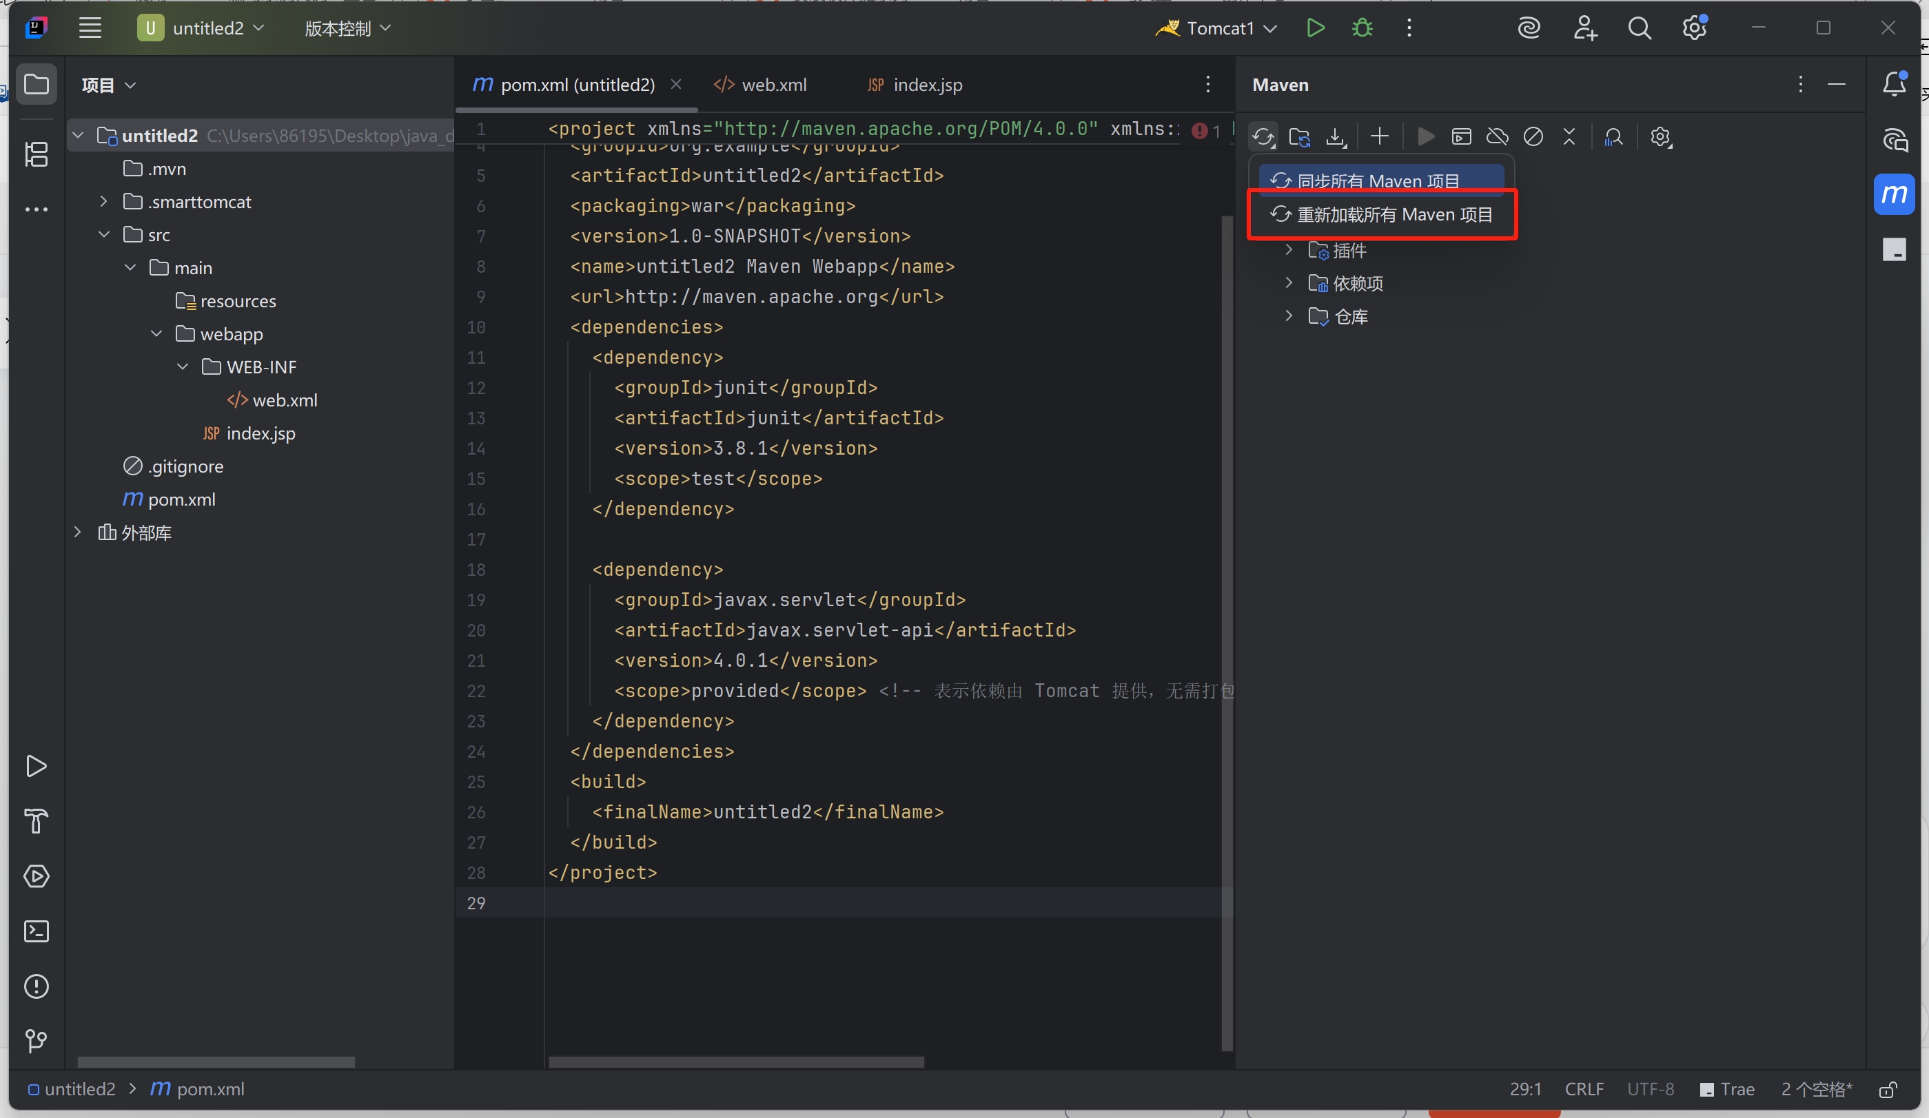This screenshot has width=1929, height=1118.
Task: Click red error indicator in editor corner
Action: tap(1205, 131)
